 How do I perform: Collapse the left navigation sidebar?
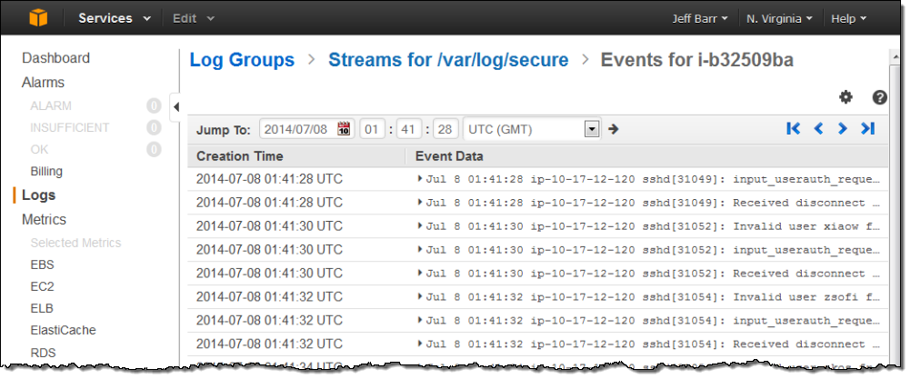[x=175, y=106]
